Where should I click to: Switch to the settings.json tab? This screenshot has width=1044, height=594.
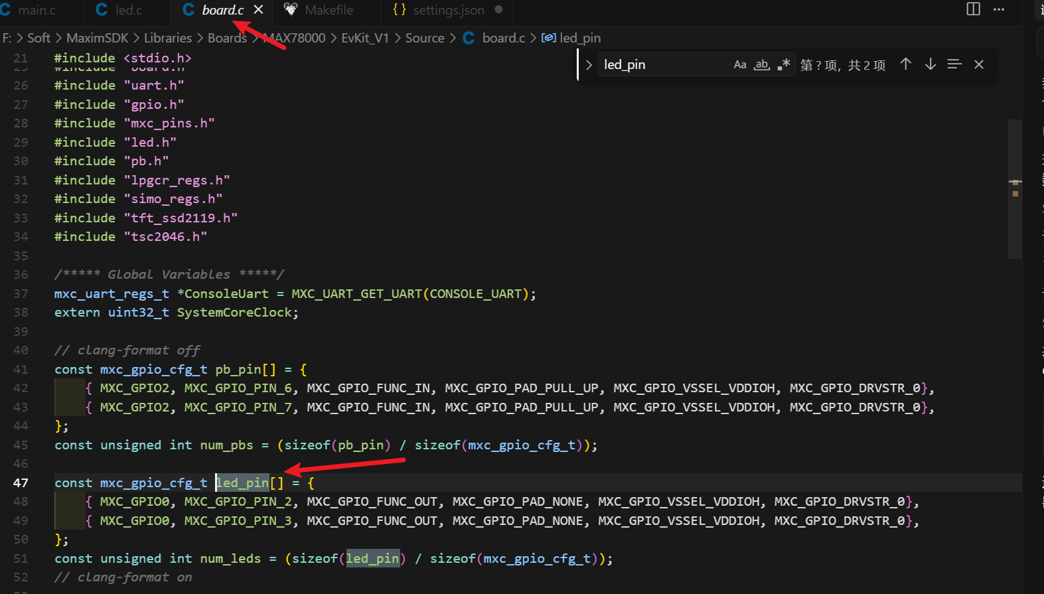[449, 10]
